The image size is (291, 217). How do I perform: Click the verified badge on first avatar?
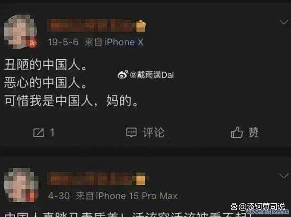[33, 44]
